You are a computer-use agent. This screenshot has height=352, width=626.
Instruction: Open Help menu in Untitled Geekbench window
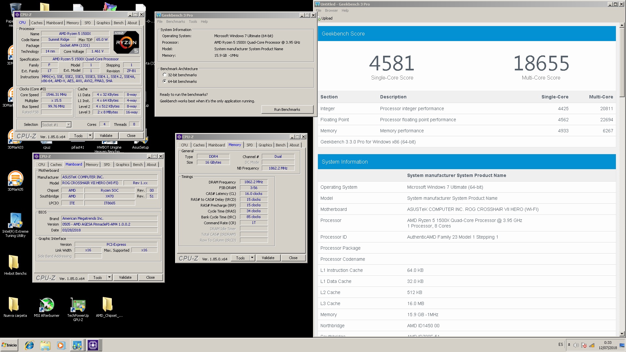pyautogui.click(x=345, y=10)
